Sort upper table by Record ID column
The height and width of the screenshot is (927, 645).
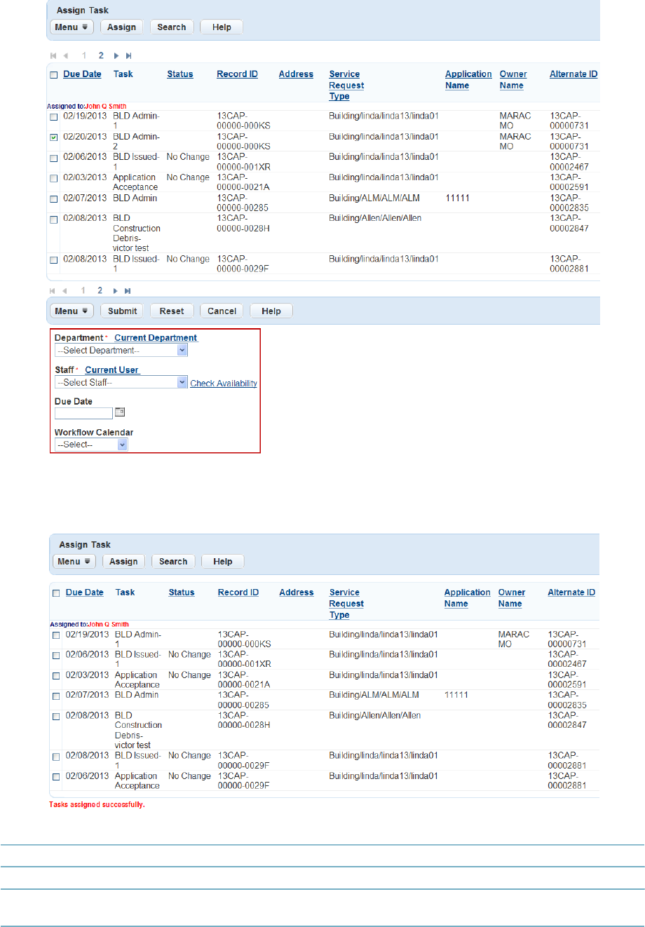click(x=237, y=74)
